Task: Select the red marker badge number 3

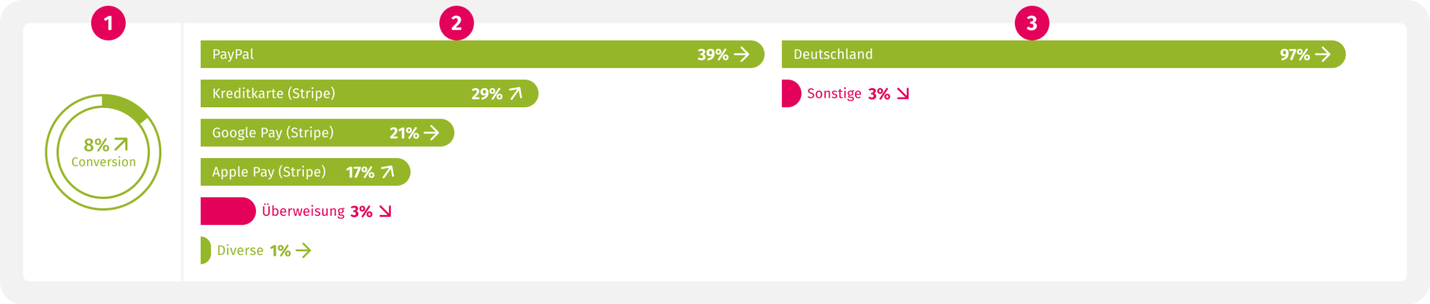Action: (x=1032, y=23)
